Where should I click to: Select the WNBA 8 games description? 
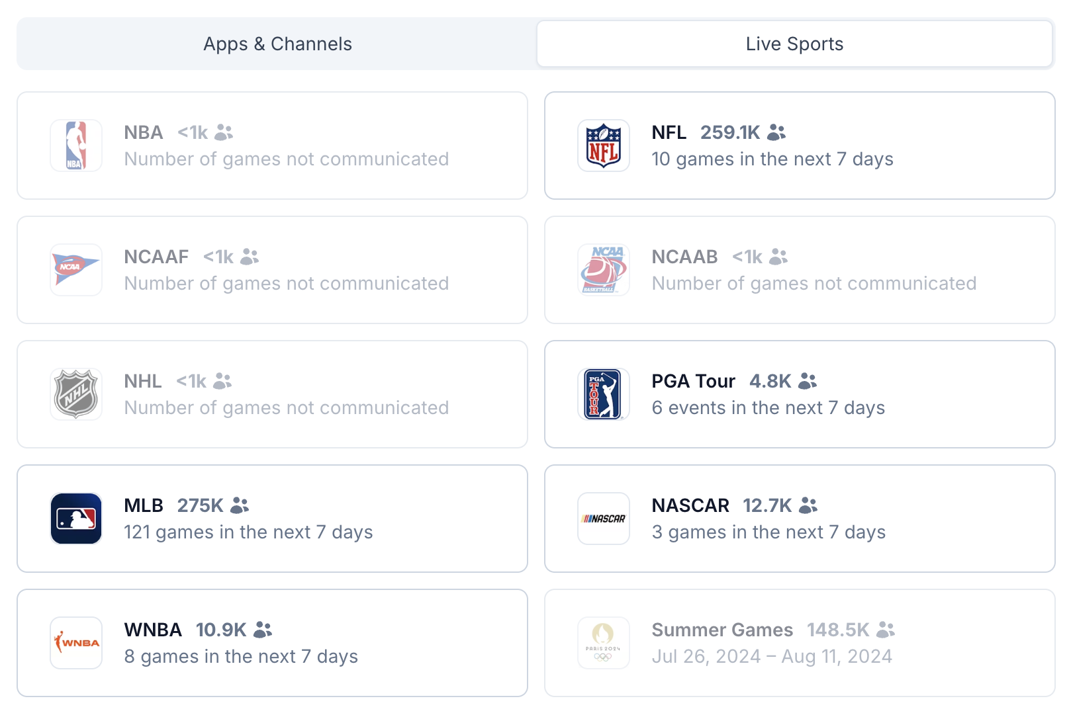pos(241,657)
